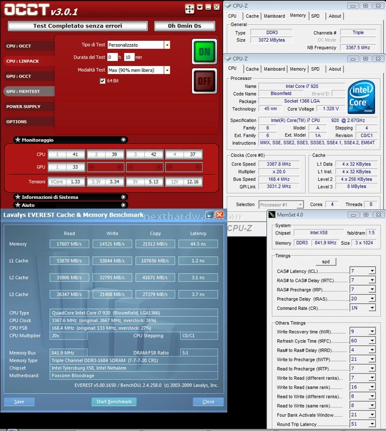Click the DRAM:FSB Ratio 5:1 field

tap(199, 353)
